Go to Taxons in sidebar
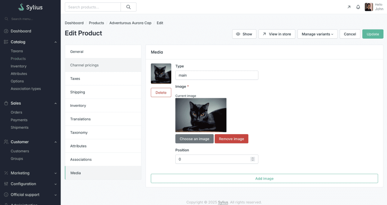387x205 pixels. point(17,51)
